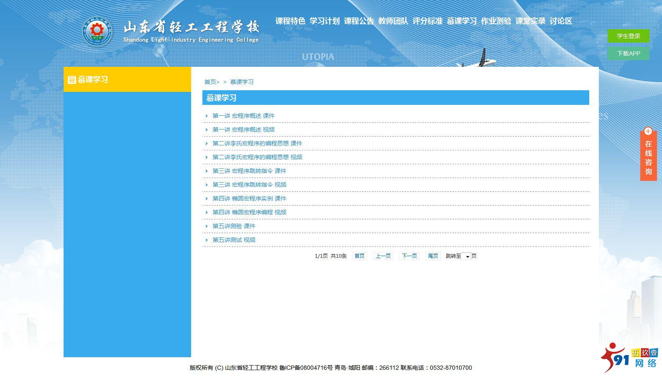Open 第一讲 宏程序概述 视频 link
Image resolution: width=662 pixels, height=376 pixels.
[x=243, y=130]
